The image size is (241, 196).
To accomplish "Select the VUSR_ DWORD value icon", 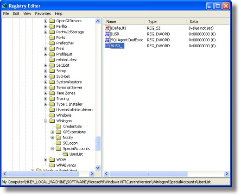I will 108,45.
